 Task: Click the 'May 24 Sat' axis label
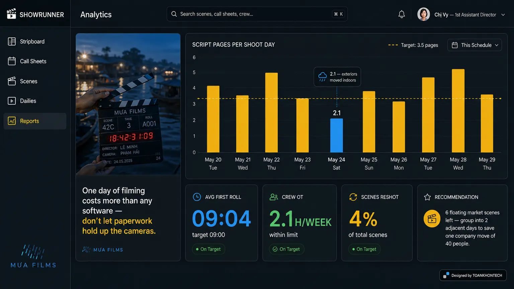tap(336, 164)
